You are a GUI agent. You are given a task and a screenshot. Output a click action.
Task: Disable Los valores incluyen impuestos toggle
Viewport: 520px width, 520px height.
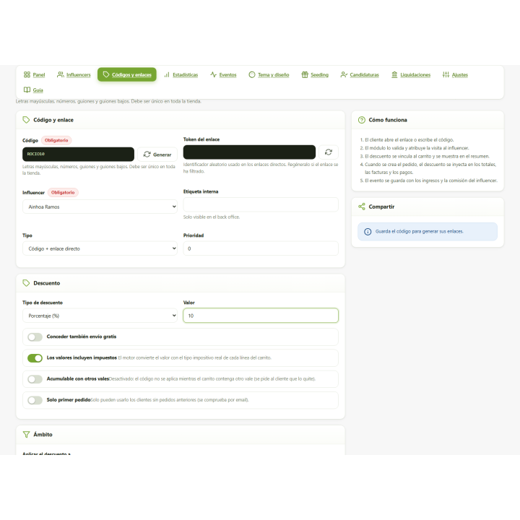pyautogui.click(x=35, y=358)
